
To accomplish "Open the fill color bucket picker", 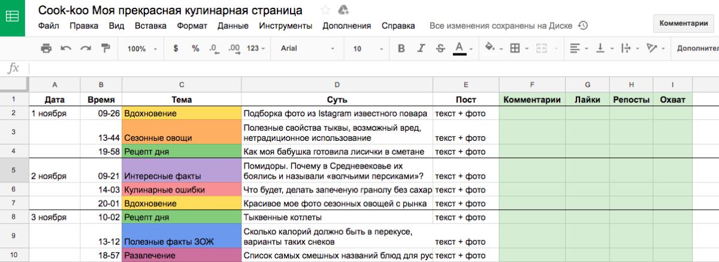I will click(x=492, y=49).
